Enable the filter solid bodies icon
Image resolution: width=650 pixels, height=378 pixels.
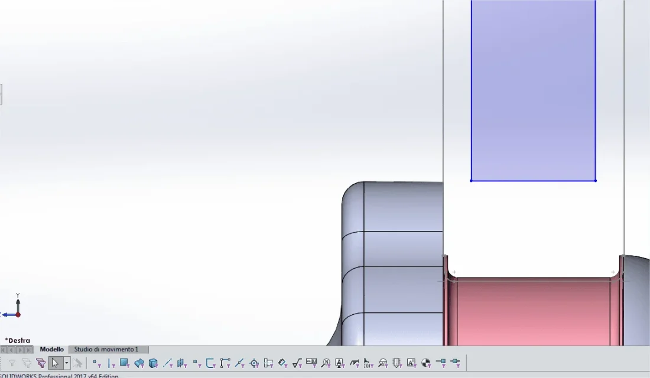(154, 363)
